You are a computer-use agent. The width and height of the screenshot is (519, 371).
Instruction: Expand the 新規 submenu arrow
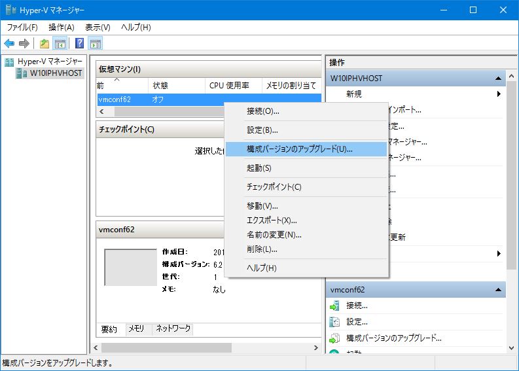pos(499,94)
